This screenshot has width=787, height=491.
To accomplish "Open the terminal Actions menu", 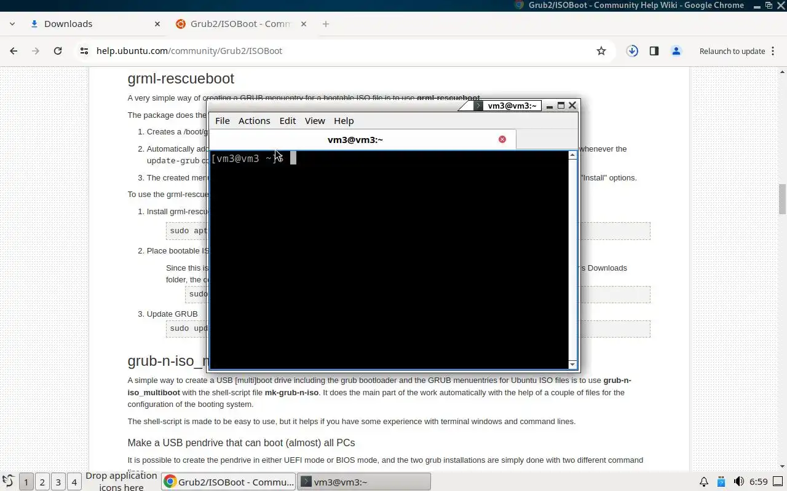I will click(x=254, y=121).
